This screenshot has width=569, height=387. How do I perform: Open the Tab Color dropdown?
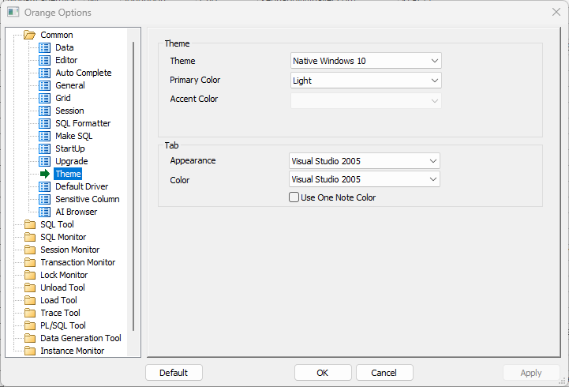pos(364,180)
